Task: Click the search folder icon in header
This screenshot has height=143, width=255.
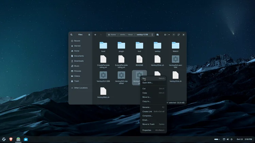Action: pos(157,35)
